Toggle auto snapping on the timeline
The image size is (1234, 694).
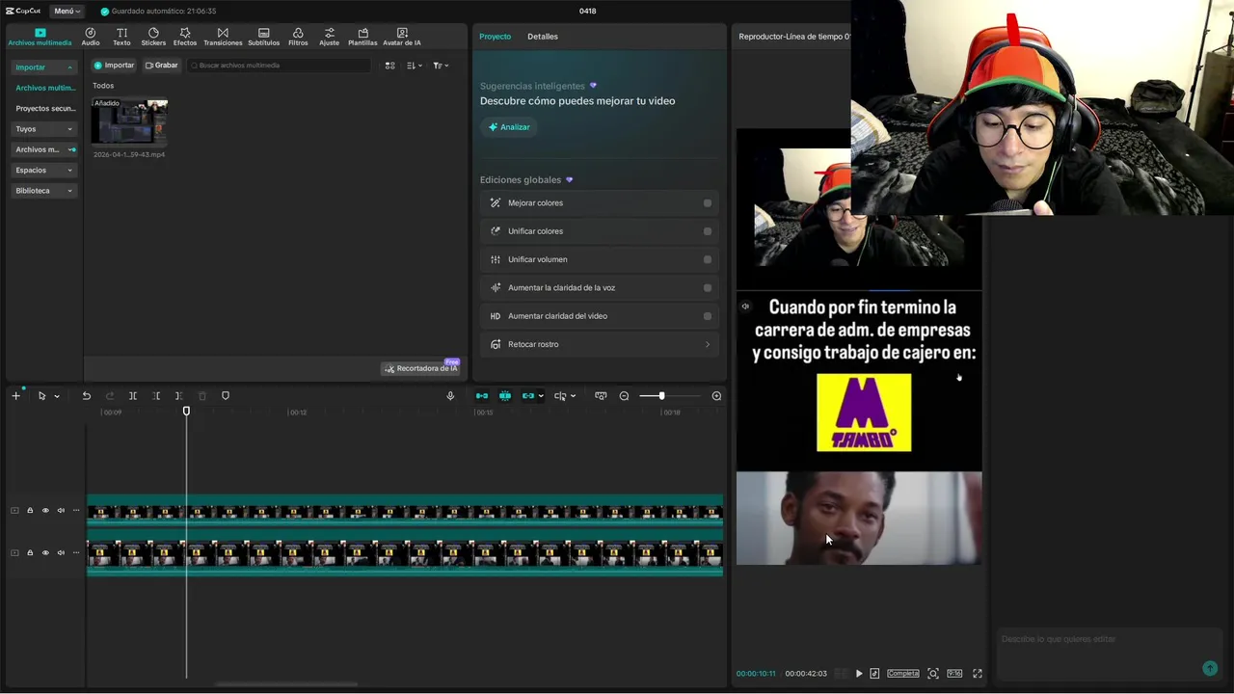tap(505, 396)
